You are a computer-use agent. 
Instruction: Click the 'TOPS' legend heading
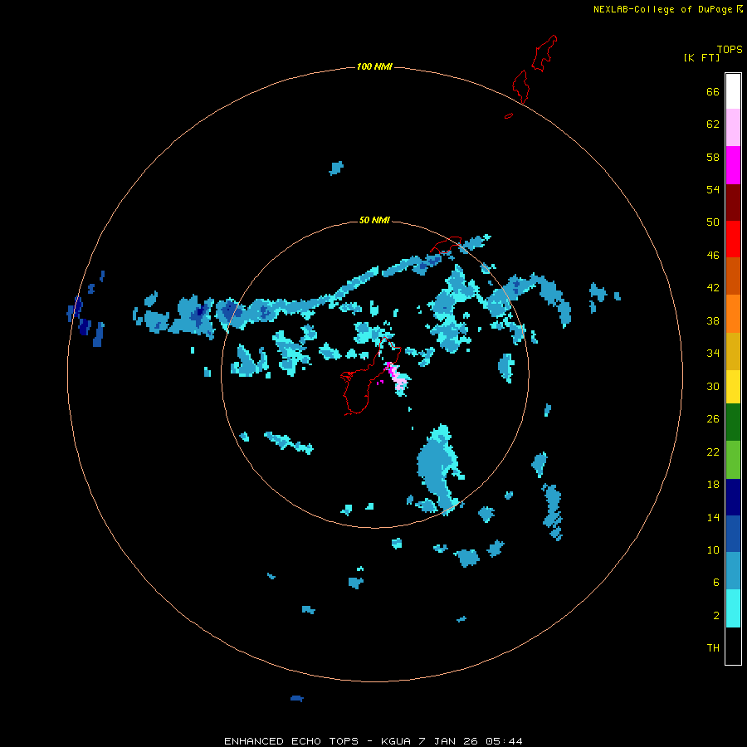pyautogui.click(x=730, y=50)
